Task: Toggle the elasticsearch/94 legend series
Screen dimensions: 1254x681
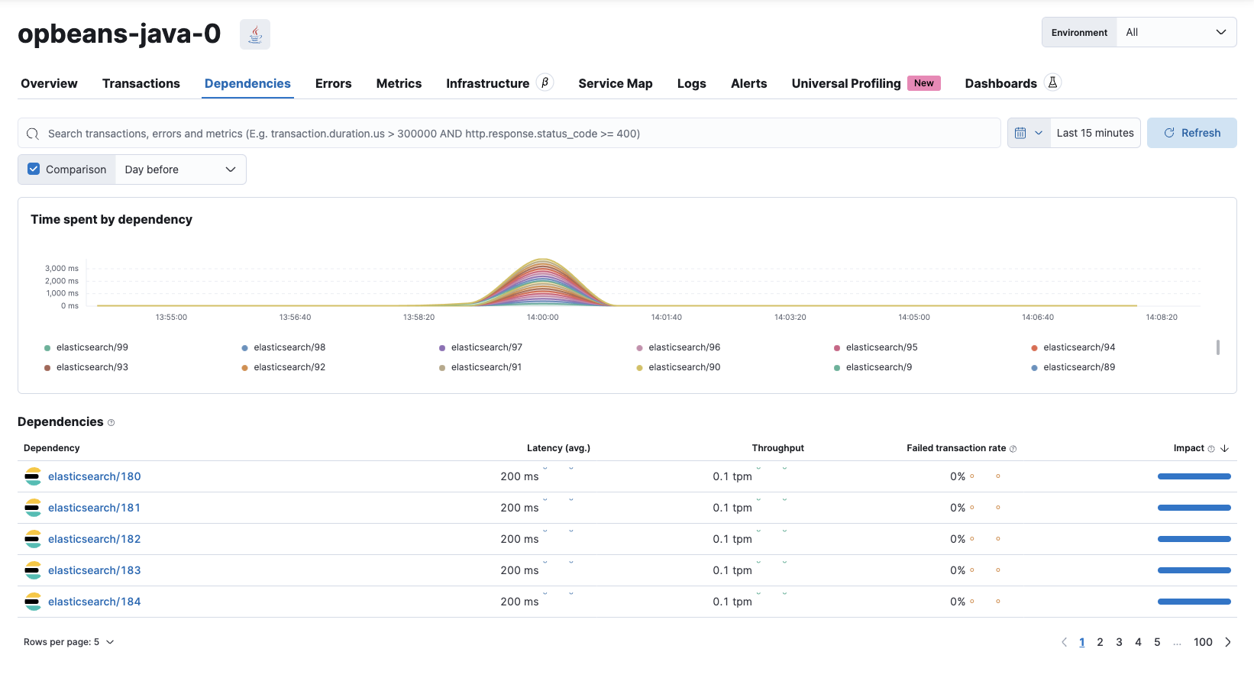Action: pos(1073,347)
